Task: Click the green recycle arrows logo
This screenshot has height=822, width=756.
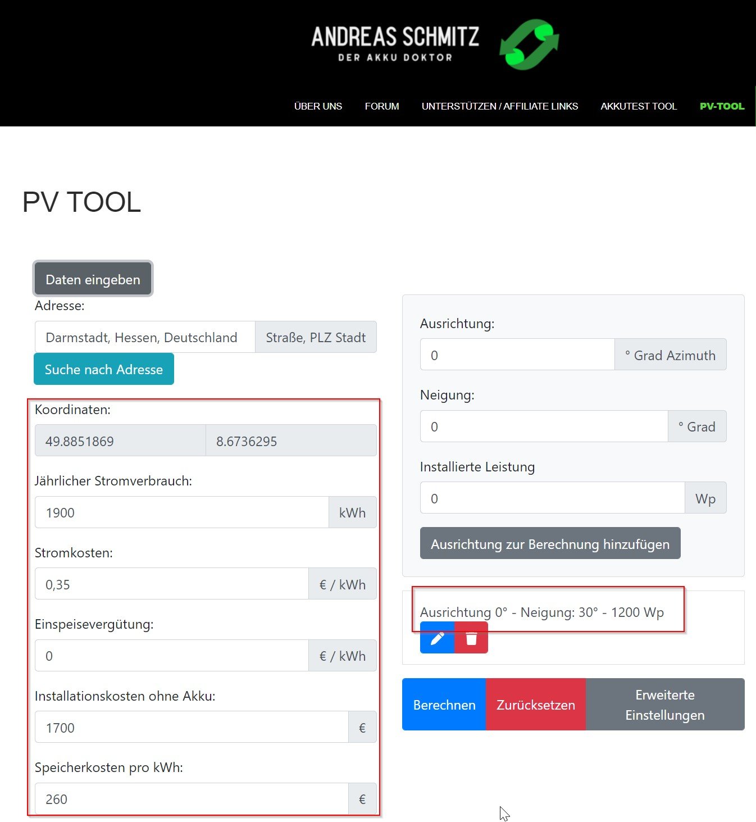Action: click(529, 44)
